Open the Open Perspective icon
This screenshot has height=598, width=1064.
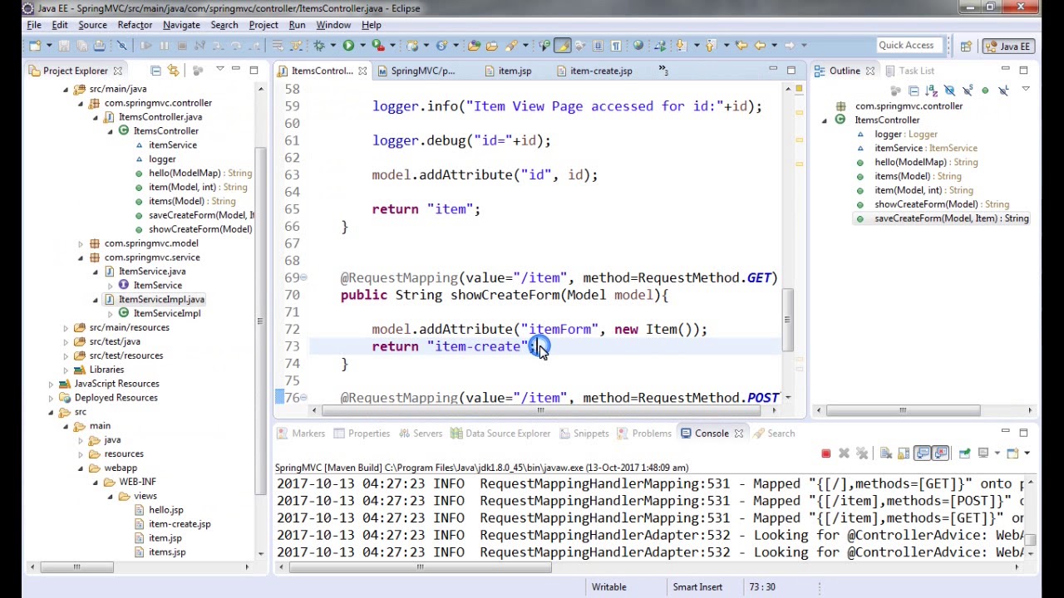(966, 47)
